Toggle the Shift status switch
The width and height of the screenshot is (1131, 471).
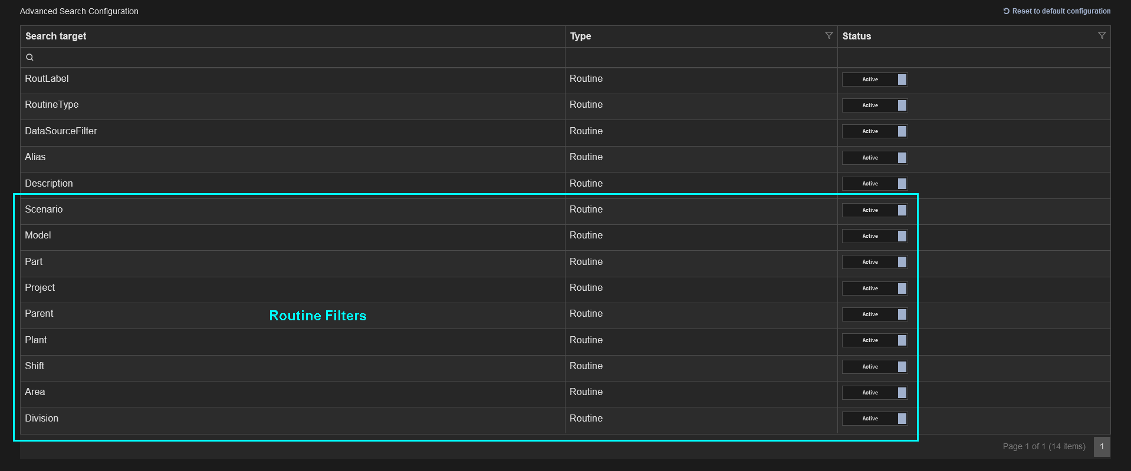tap(874, 367)
